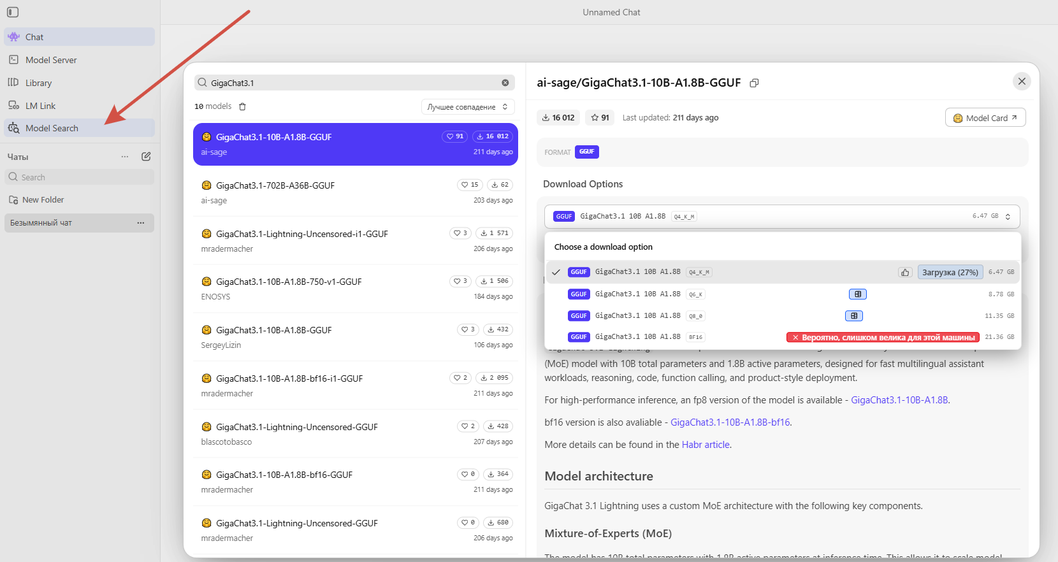Select Model Search in sidebar
The image size is (1058, 562).
pyautogui.click(x=79, y=128)
